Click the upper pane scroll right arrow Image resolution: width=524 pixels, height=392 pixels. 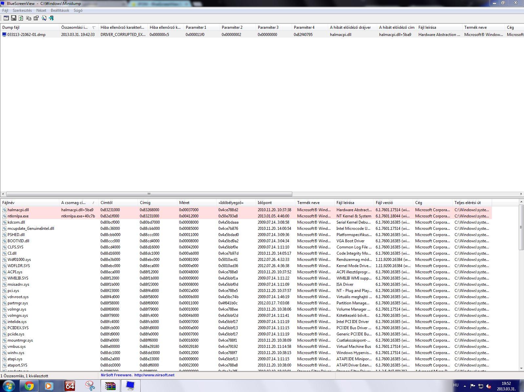[x=521, y=194]
